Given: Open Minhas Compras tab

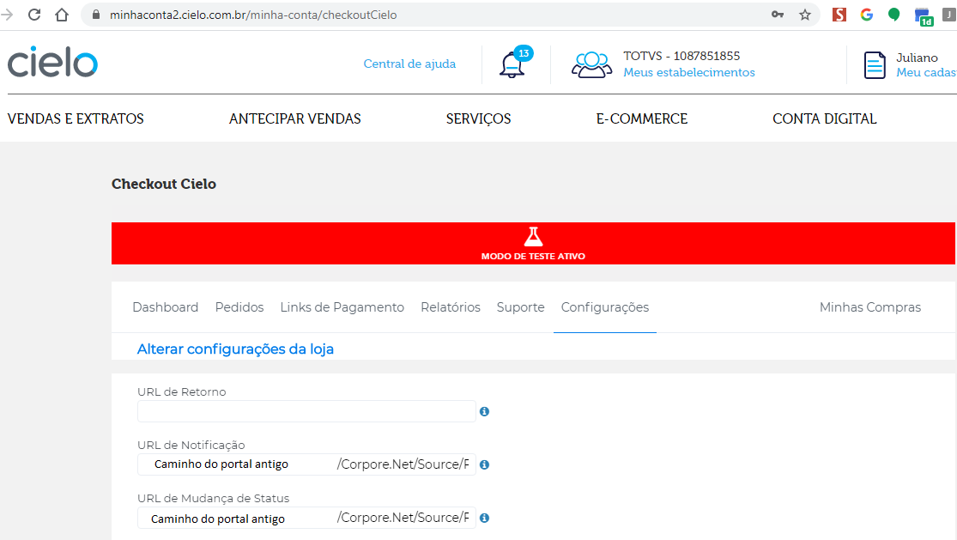Looking at the screenshot, I should pos(870,306).
